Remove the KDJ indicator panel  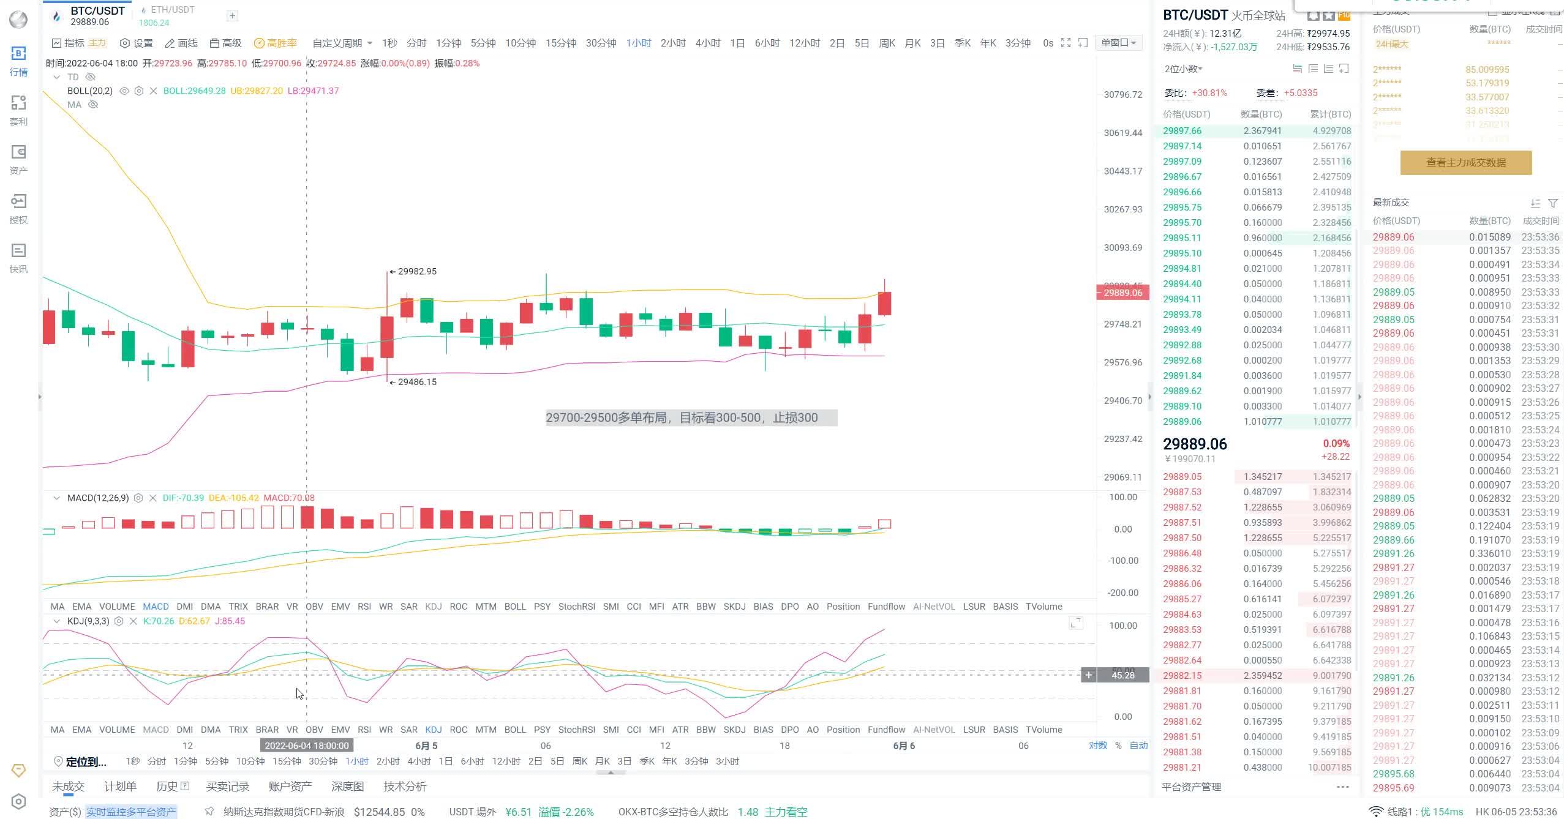[x=133, y=621]
